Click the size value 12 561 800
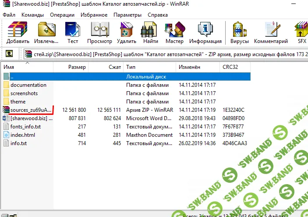308x217 pixels. point(74,110)
